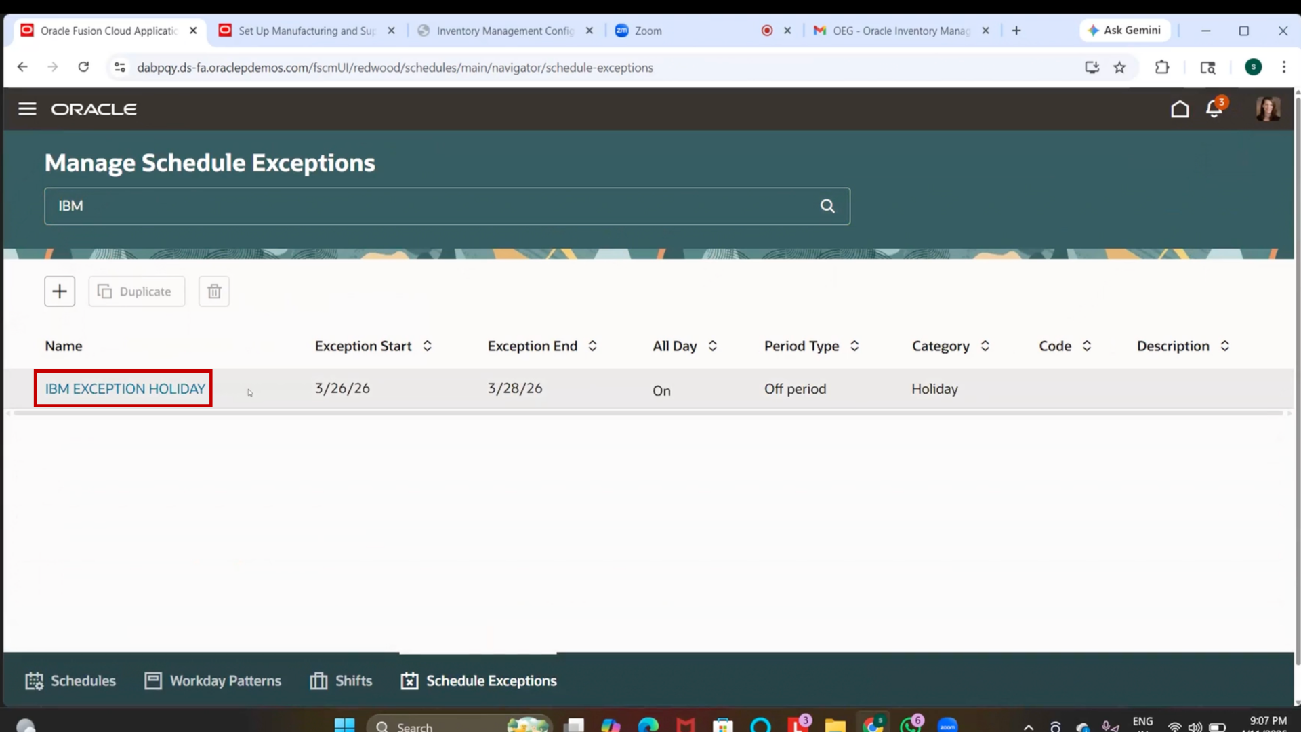The width and height of the screenshot is (1301, 732).
Task: Open Chrome three-dot menu
Action: 1284,67
